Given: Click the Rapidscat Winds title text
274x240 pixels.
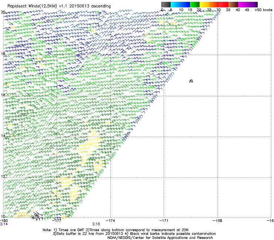Looking at the screenshot, I should click(x=59, y=6).
